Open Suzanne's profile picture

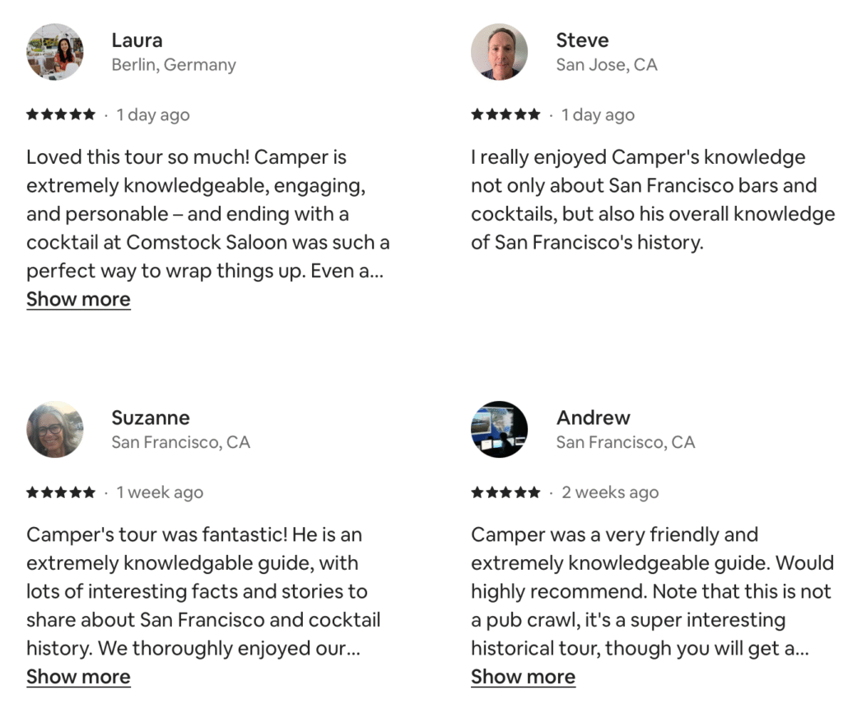coord(55,429)
